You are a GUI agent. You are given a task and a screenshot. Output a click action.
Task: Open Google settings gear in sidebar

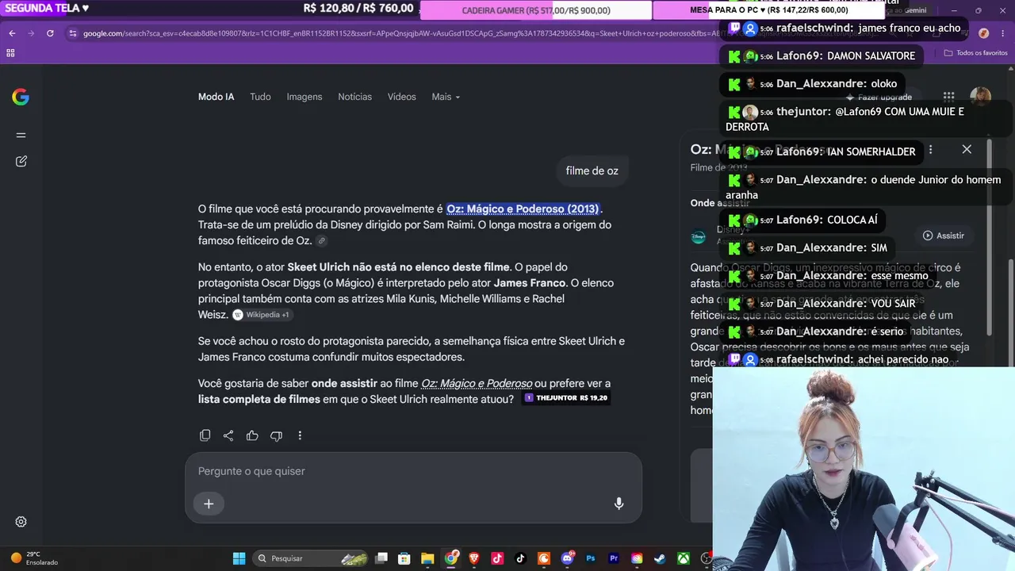[x=21, y=522]
